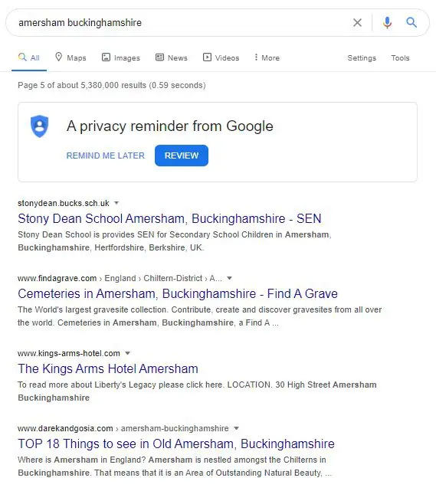Expand the darekandgosia.com result dropdown arrow
Screen dimensions: 436x491
click(x=237, y=428)
